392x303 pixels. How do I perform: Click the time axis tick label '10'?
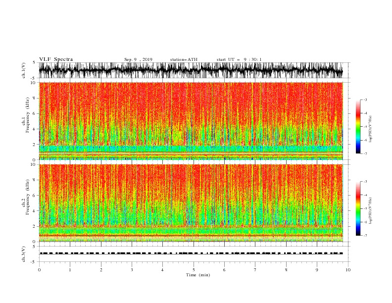(348, 270)
